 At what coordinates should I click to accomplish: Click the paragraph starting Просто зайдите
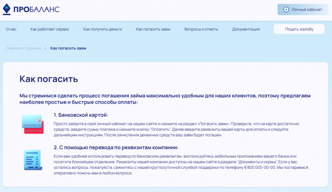click(x=176, y=129)
